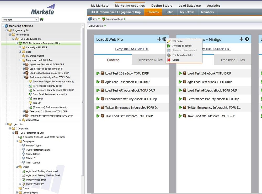Toggle Load Test 101 play arrow in LoadUIWeb Pro

[98, 73]
